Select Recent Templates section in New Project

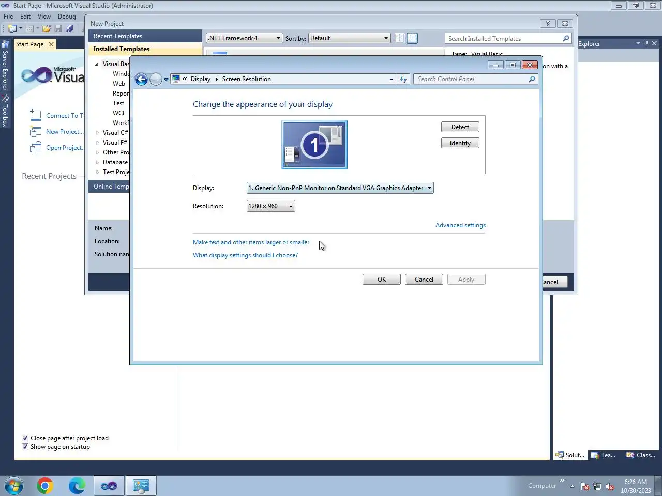pyautogui.click(x=145, y=36)
